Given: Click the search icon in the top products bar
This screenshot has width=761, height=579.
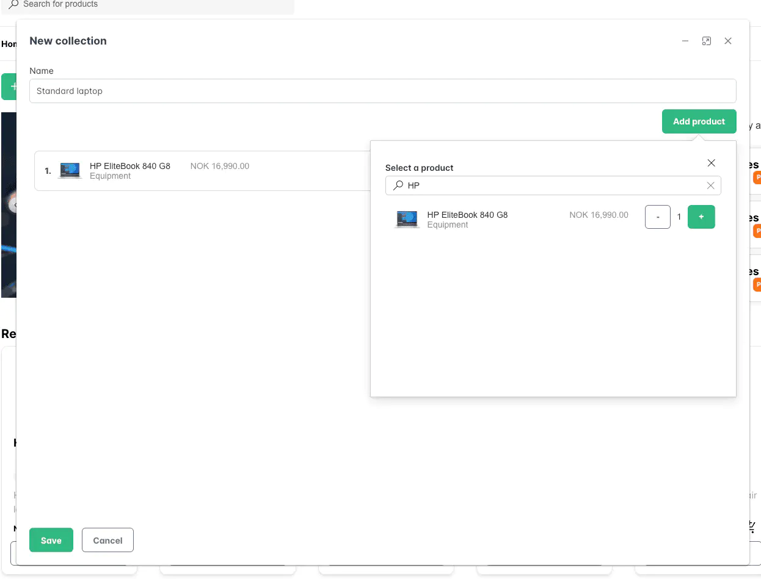Looking at the screenshot, I should tap(13, 4).
